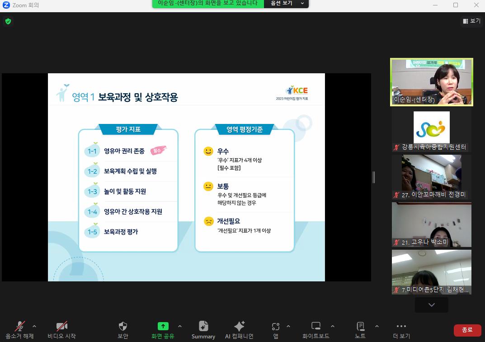Click the green encryption shield icon

pos(8,21)
